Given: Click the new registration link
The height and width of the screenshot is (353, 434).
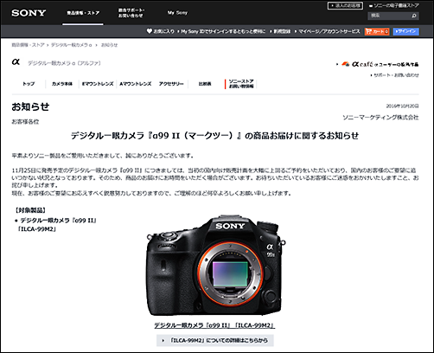Looking at the screenshot, I should click(282, 31).
